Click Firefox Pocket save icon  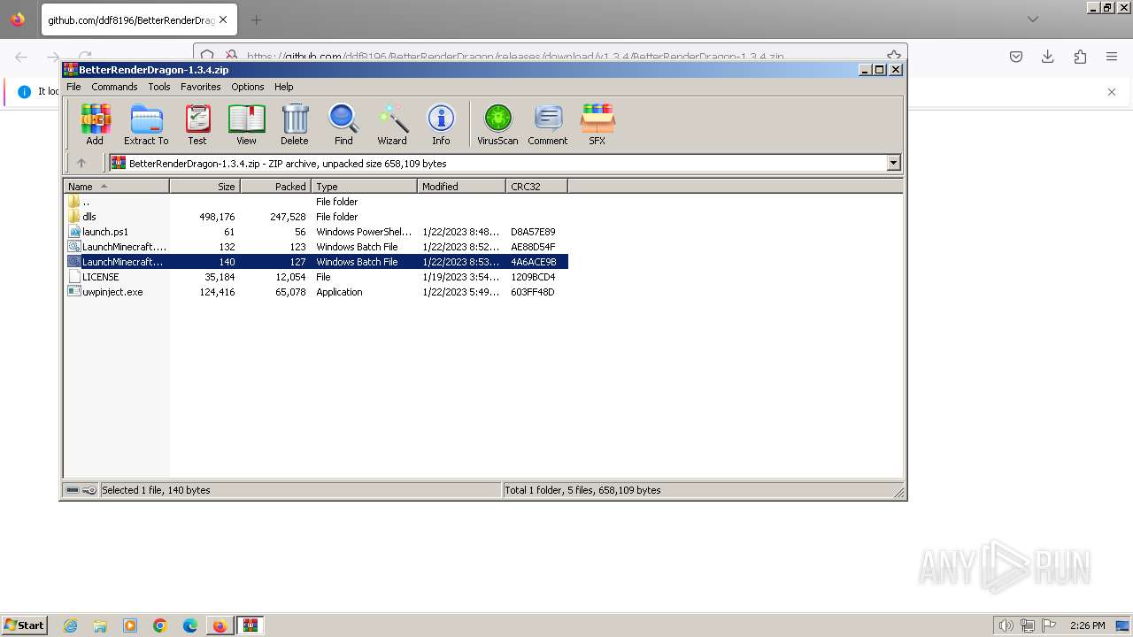tap(1016, 57)
